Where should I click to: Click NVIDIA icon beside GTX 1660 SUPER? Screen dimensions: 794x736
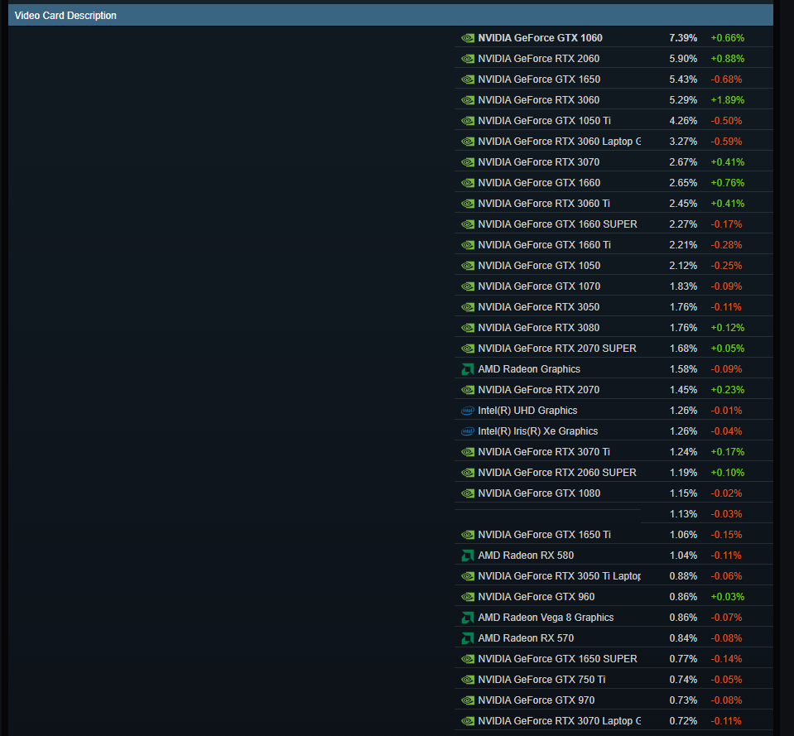click(x=468, y=224)
